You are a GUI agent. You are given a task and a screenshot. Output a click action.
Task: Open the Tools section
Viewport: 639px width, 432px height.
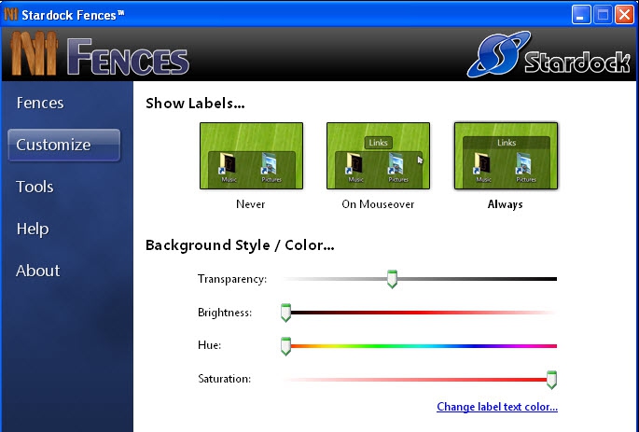point(35,187)
